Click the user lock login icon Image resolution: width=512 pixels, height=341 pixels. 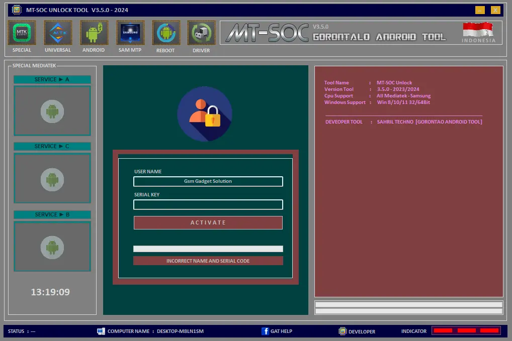pyautogui.click(x=205, y=114)
